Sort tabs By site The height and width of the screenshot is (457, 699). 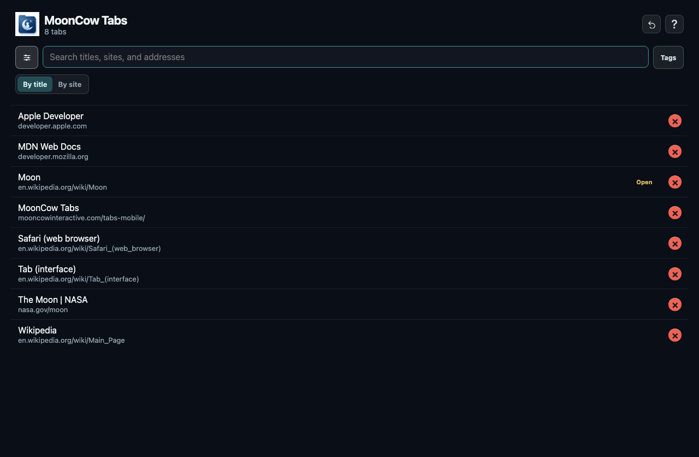point(70,84)
